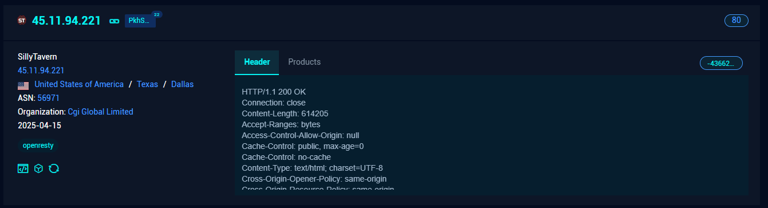Click the United States flag icon
The height and width of the screenshot is (208, 768).
23,85
